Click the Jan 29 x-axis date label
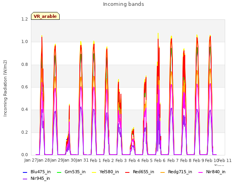 tap(57, 160)
